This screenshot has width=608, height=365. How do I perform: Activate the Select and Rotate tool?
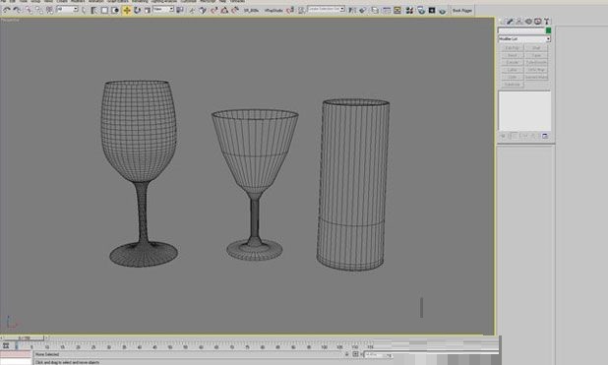pos(137,10)
